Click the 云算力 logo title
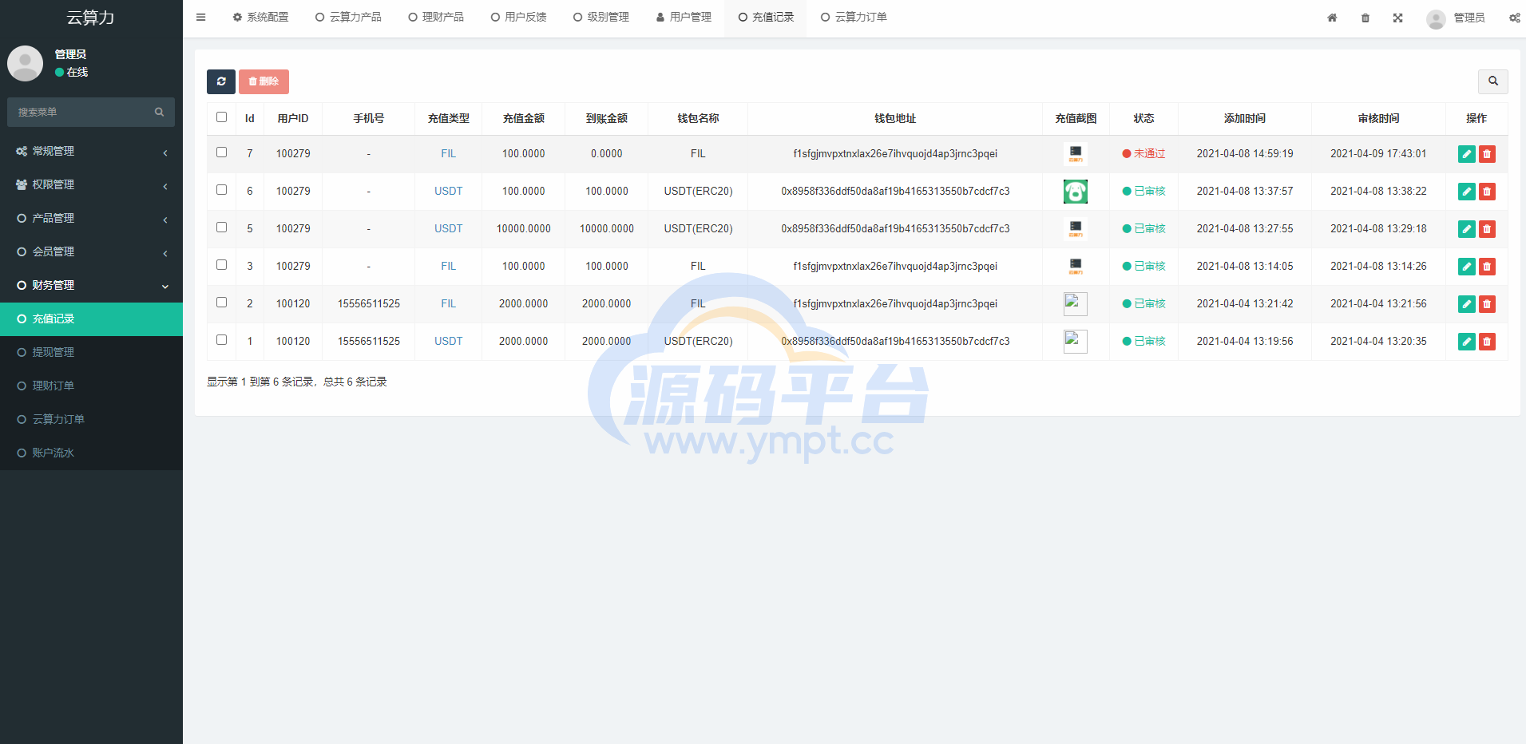The image size is (1526, 744). 91,18
